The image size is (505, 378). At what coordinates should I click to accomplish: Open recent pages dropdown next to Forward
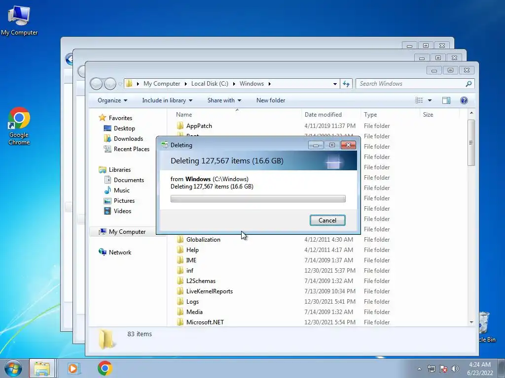(x=120, y=84)
